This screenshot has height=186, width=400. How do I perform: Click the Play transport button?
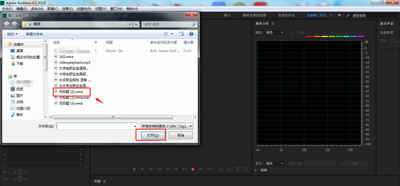[143, 169]
